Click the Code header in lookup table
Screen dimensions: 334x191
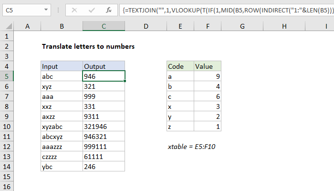(x=180, y=66)
